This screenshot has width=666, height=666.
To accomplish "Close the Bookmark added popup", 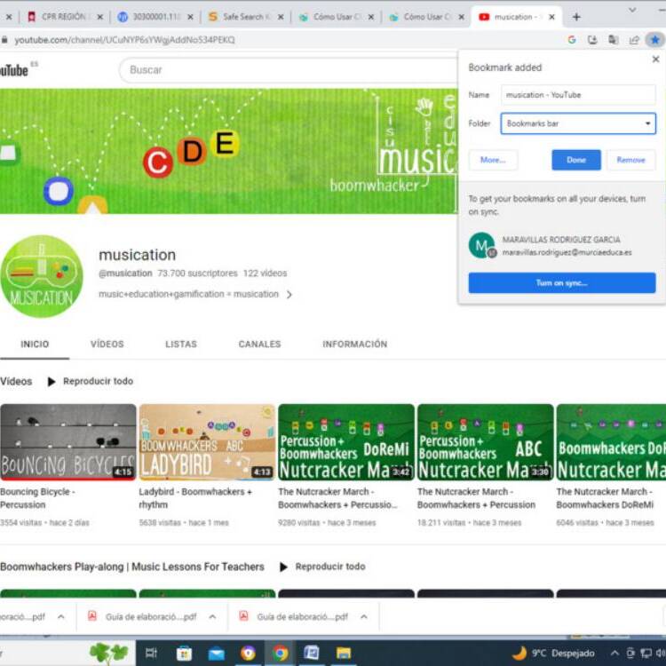I will (655, 59).
